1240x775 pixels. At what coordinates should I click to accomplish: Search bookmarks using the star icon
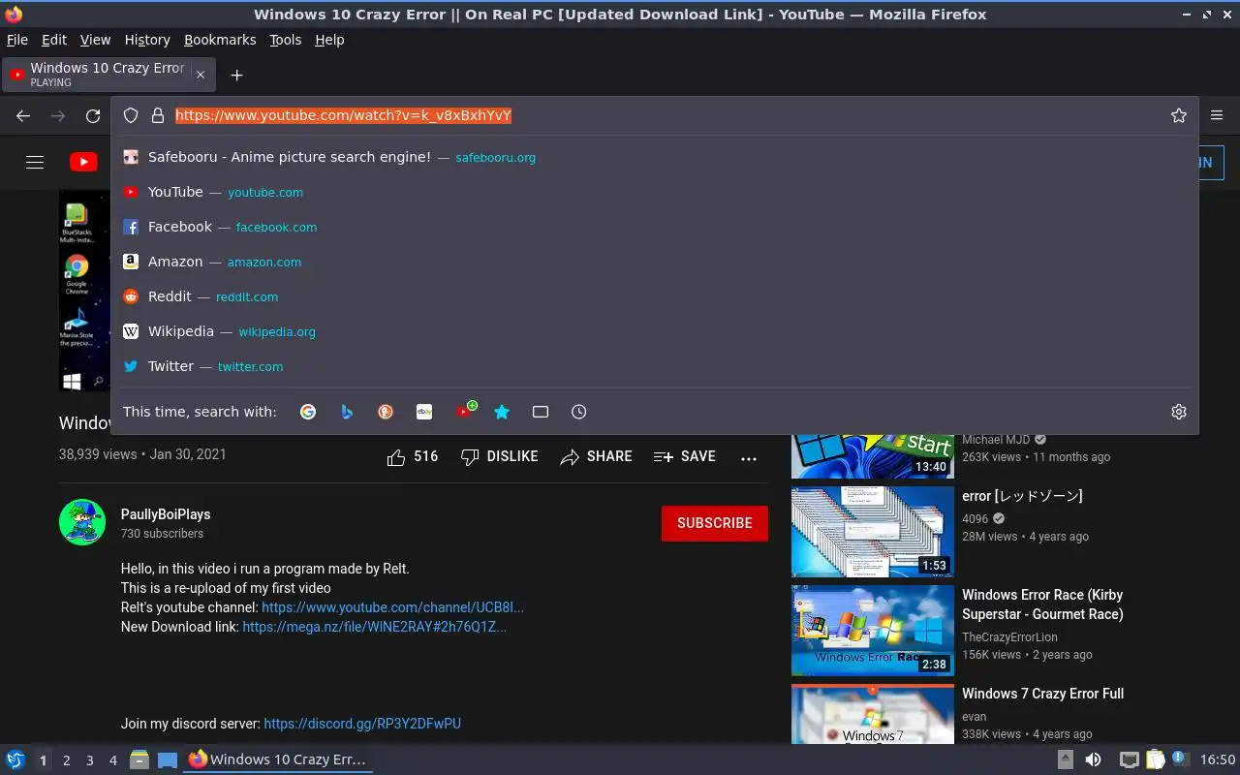coord(502,412)
